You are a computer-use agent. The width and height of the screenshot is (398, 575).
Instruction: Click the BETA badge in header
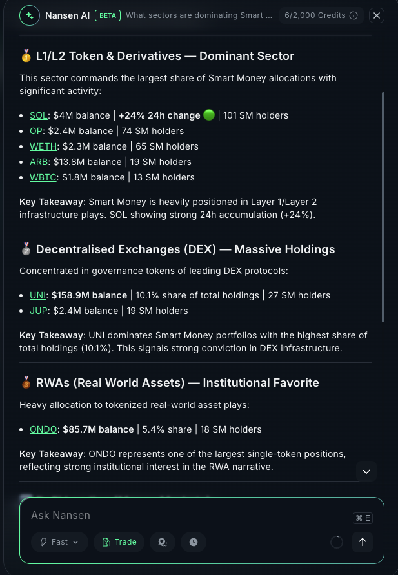pos(108,15)
